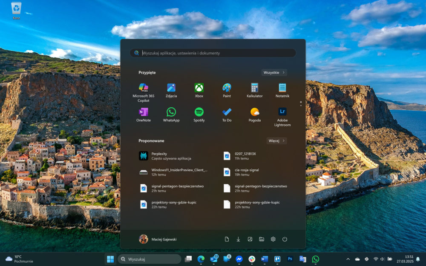The image size is (426, 266).
Task: Show more recommendations with Więcej button
Action: pyautogui.click(x=276, y=140)
